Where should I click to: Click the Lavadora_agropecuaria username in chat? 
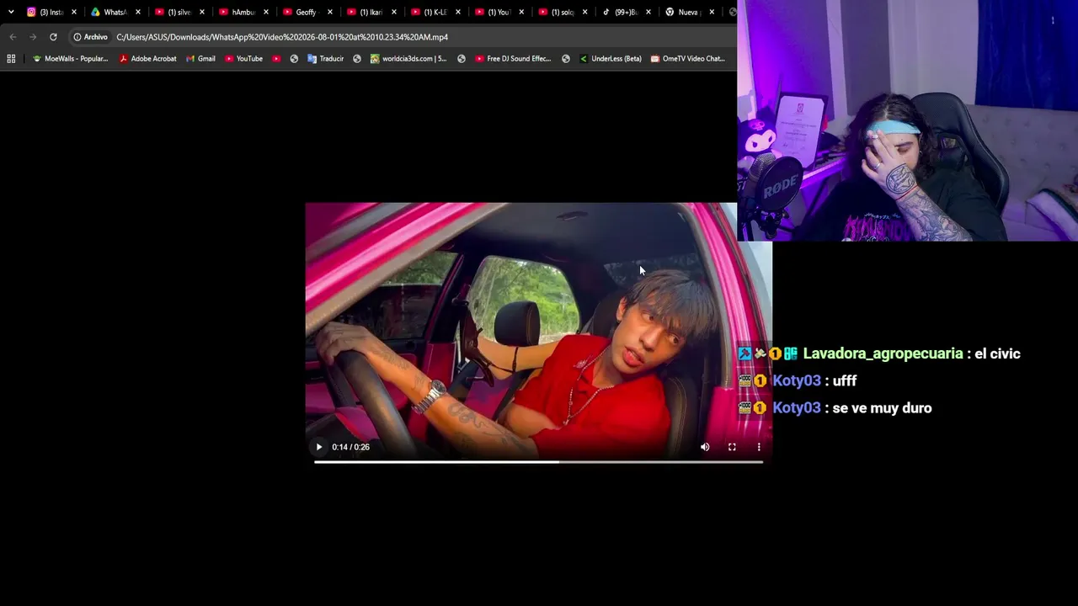point(883,353)
